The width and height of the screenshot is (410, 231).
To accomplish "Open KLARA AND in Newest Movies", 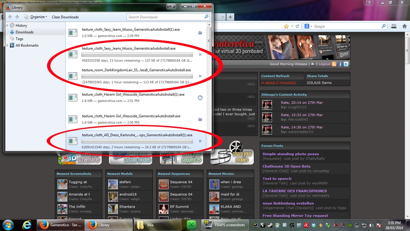I will tap(231, 207).
